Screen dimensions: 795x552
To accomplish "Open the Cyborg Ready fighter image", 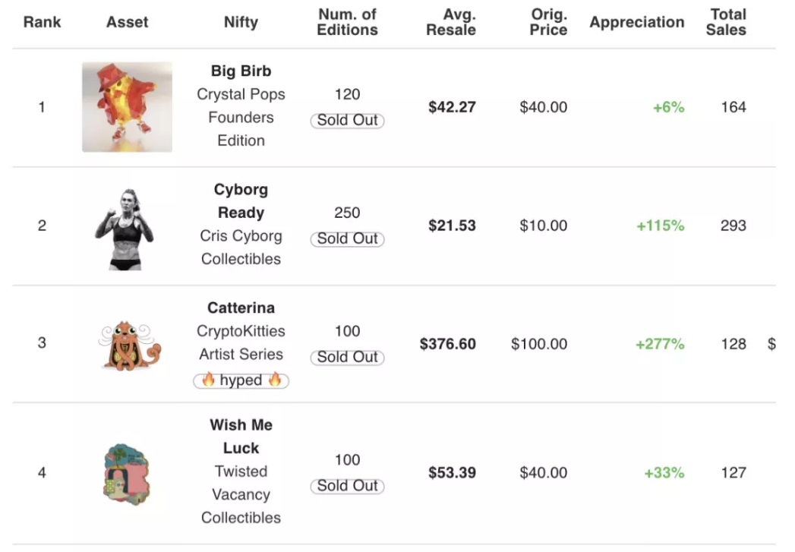I will tap(125, 229).
